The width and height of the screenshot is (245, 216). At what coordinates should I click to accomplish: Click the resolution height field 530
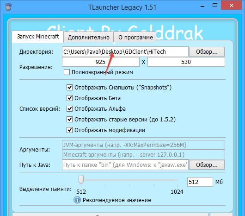(186, 62)
